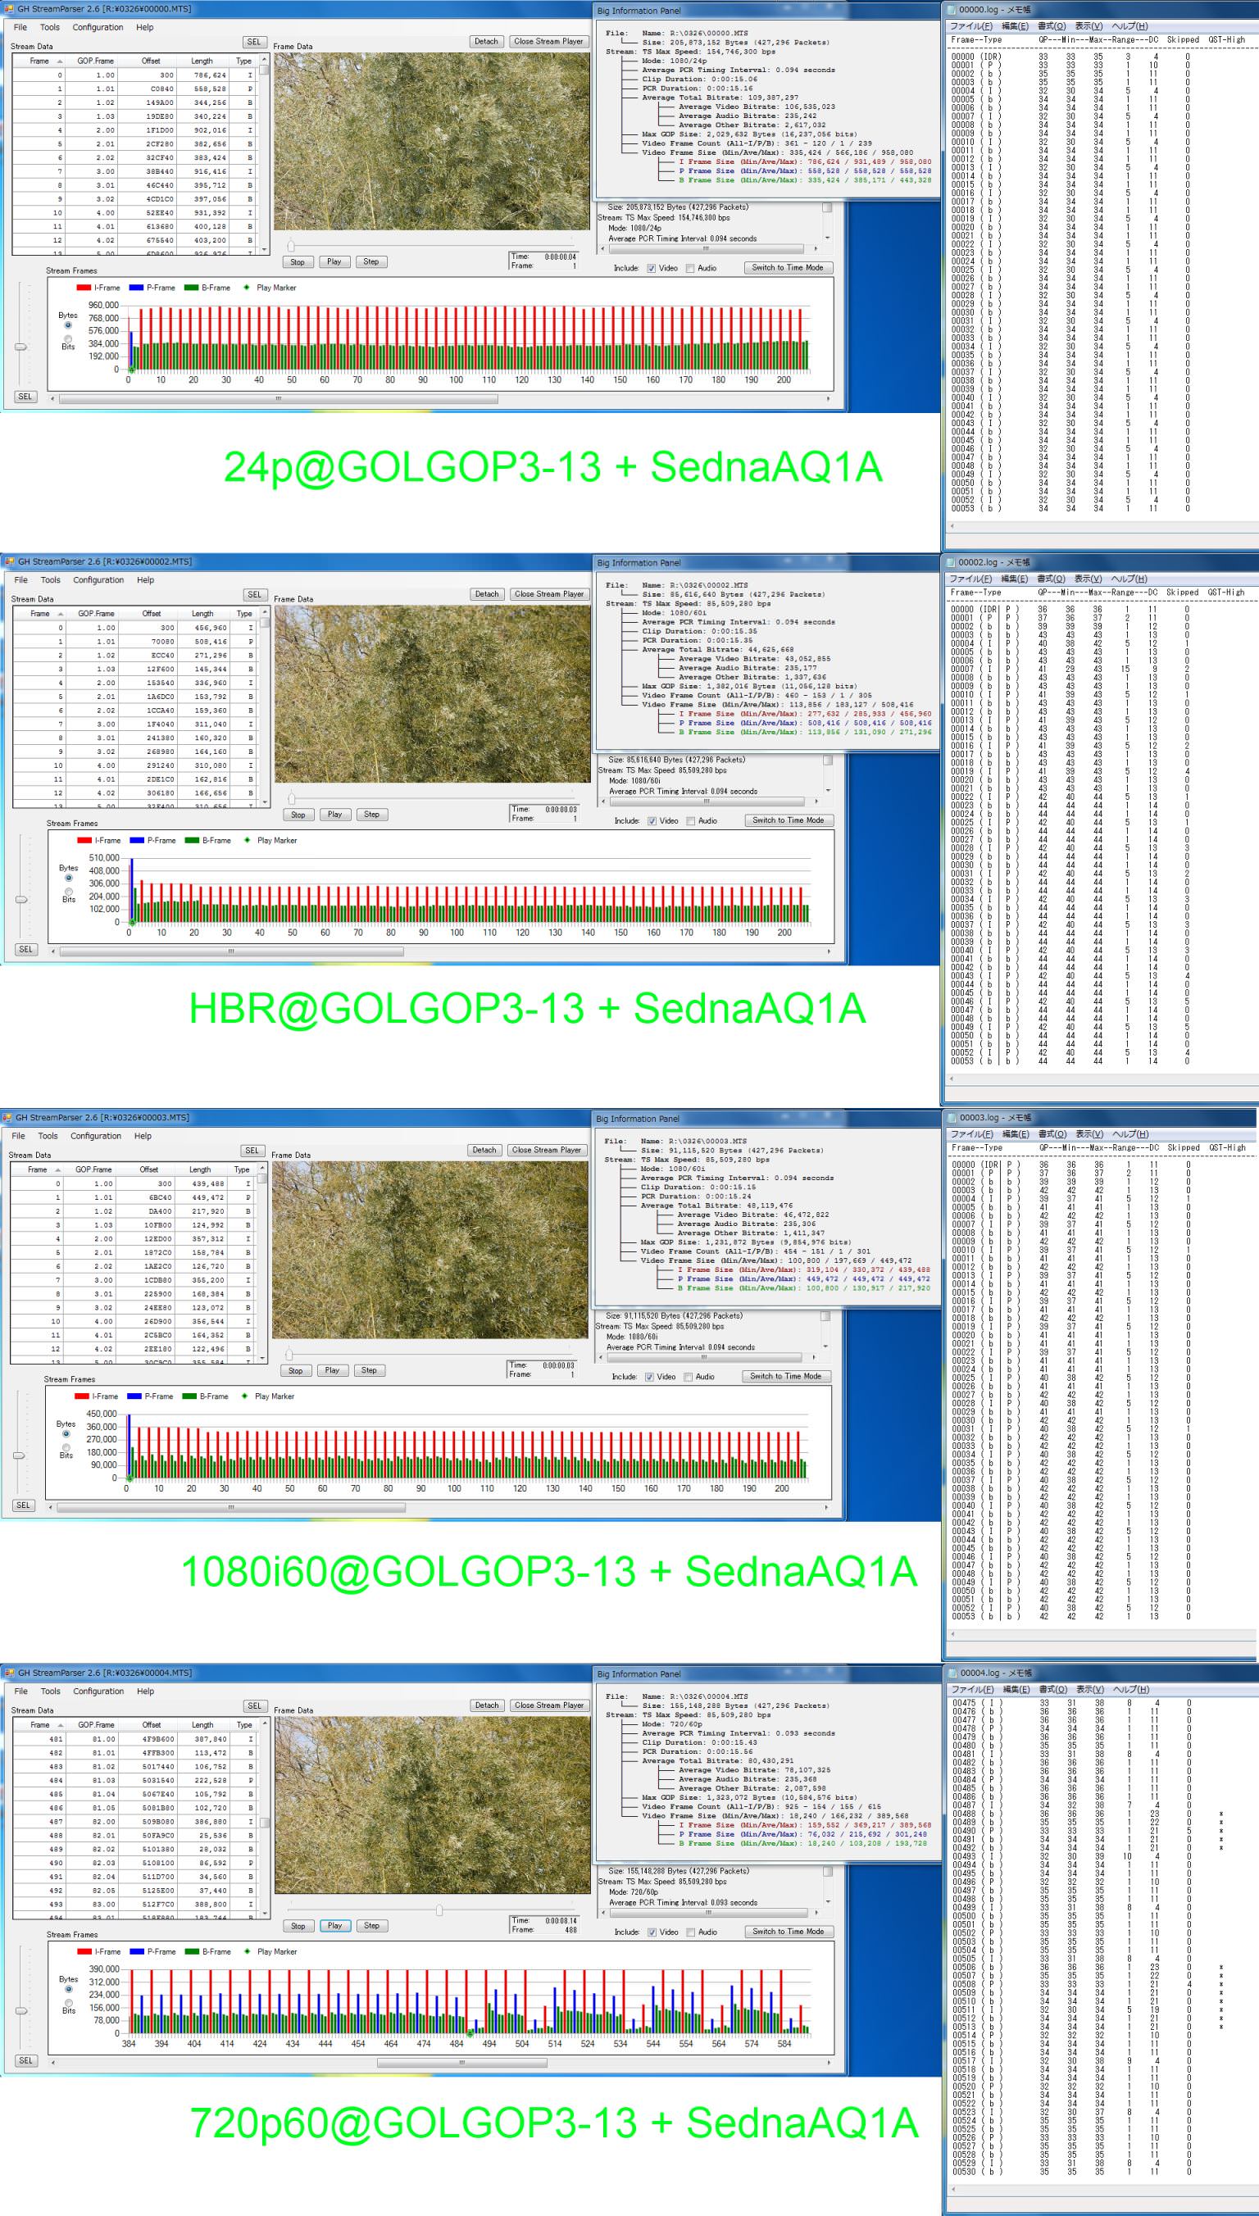Click the Notepad icon in 00002.log title bar
This screenshot has height=2216, width=1259.
(x=951, y=561)
